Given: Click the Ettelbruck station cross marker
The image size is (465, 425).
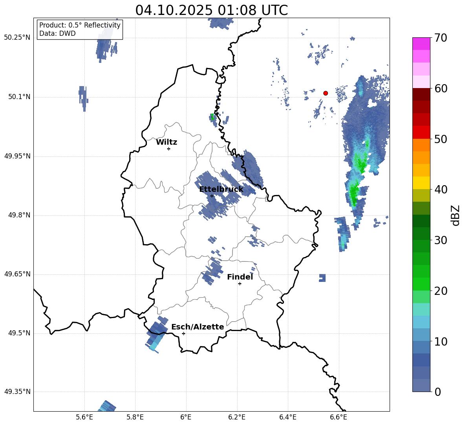Looking at the screenshot, I should click(212, 196).
